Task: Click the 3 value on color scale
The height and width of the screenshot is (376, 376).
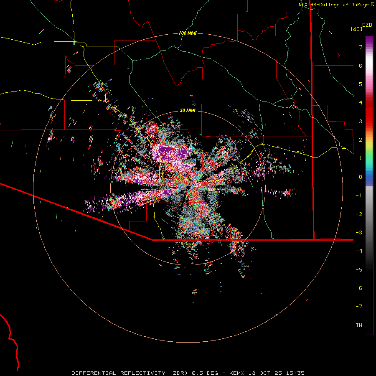Action: click(361, 121)
